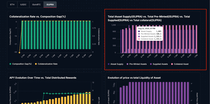The height and width of the screenshot is (104, 210).
Task: Click the Collateral Asset 1,193.5 tooltip row
Action: coord(150,39)
